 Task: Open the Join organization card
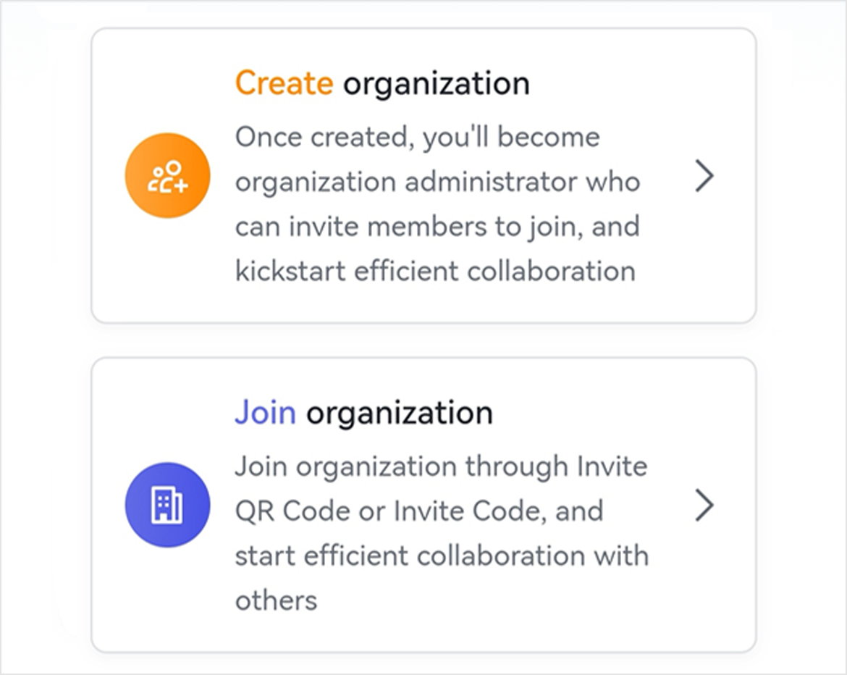pos(423,503)
